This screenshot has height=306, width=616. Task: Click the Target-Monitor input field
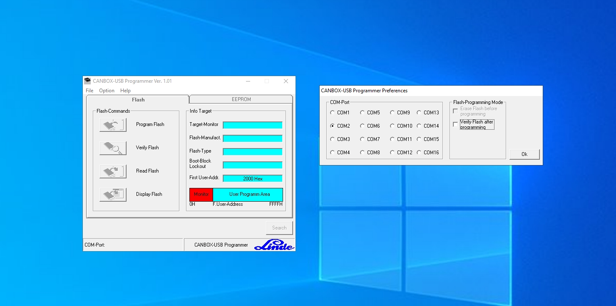pos(252,125)
